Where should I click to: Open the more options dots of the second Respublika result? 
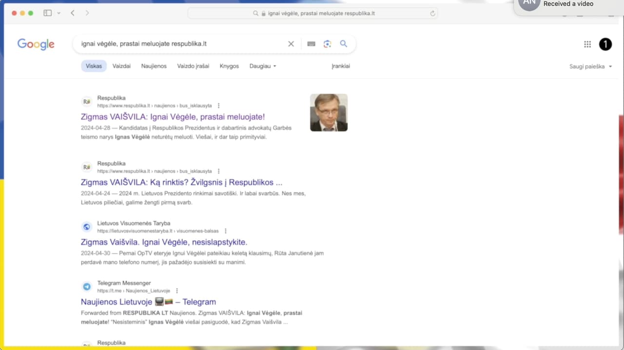(x=218, y=171)
